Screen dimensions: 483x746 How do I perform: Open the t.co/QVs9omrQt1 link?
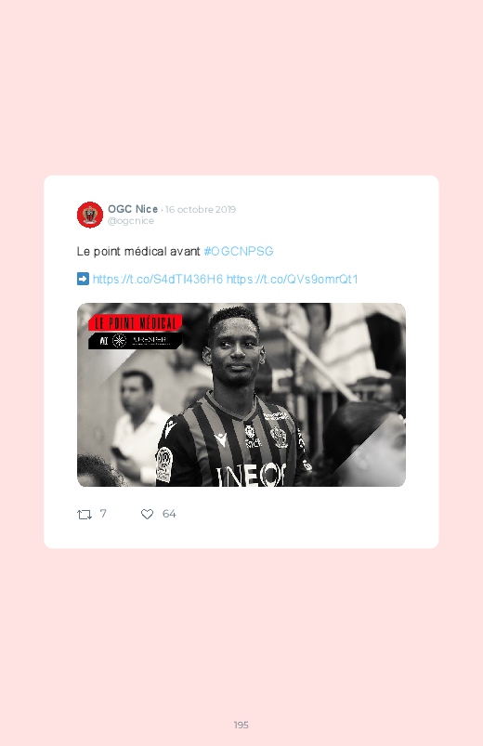[x=293, y=280]
